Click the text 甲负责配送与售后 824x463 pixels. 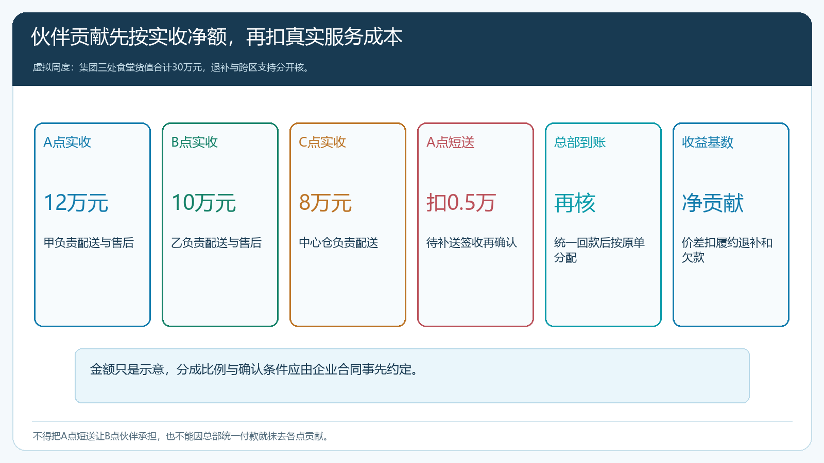[x=89, y=242]
